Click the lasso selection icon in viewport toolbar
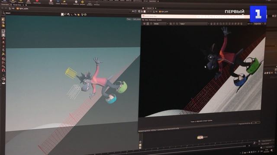 point(65,14)
